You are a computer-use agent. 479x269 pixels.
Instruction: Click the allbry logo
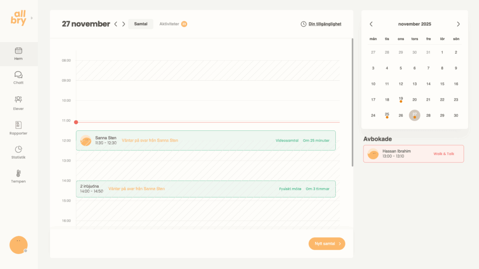pos(19,18)
